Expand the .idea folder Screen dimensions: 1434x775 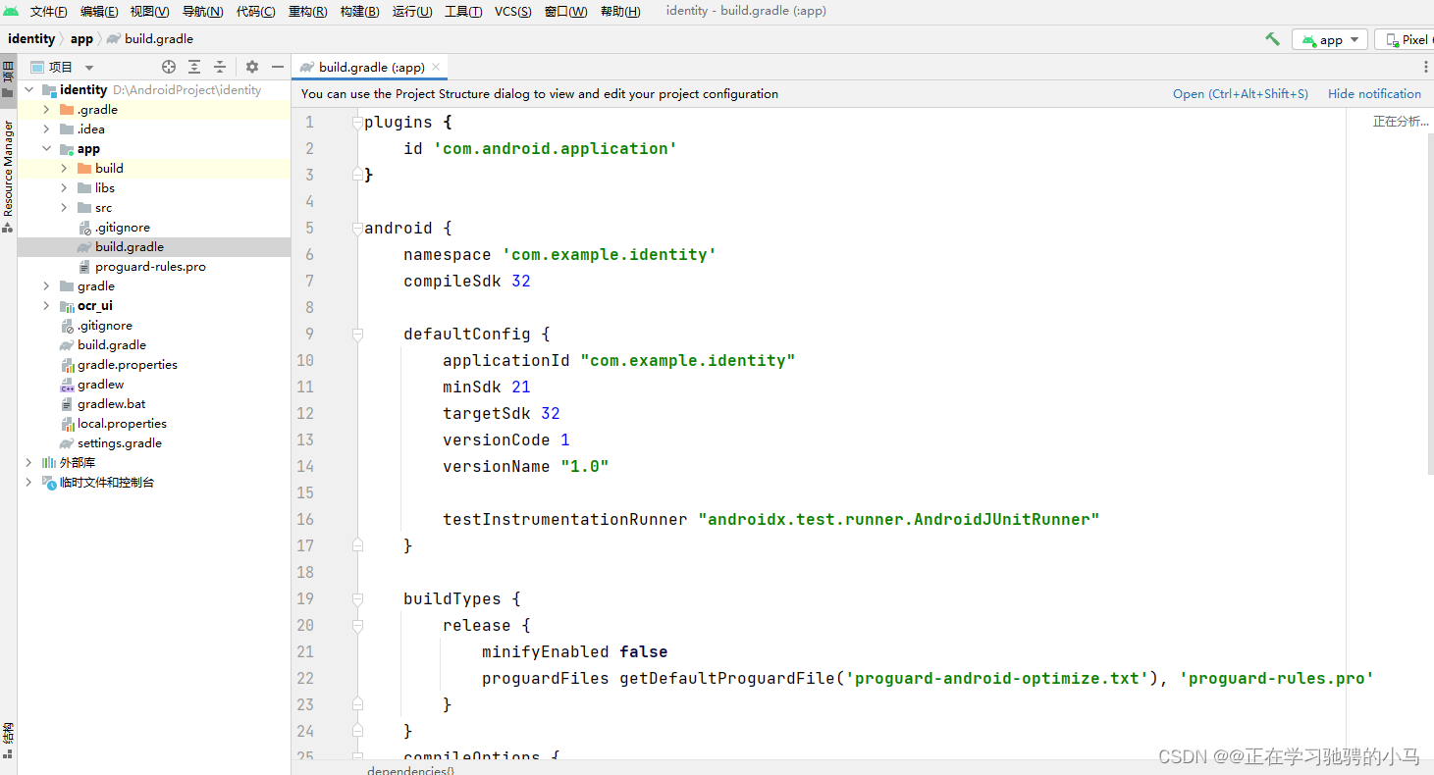[46, 129]
